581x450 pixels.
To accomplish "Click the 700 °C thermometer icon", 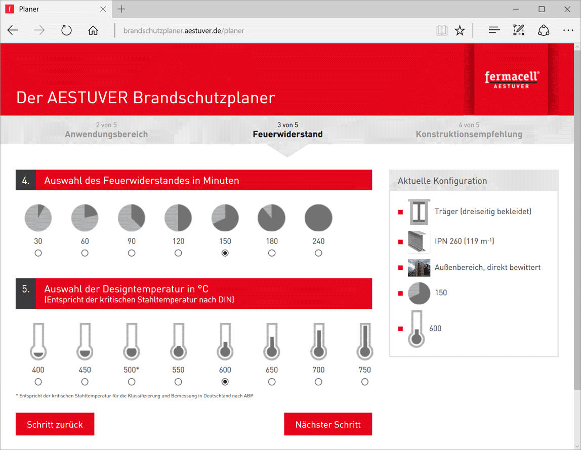I will click(x=318, y=341).
